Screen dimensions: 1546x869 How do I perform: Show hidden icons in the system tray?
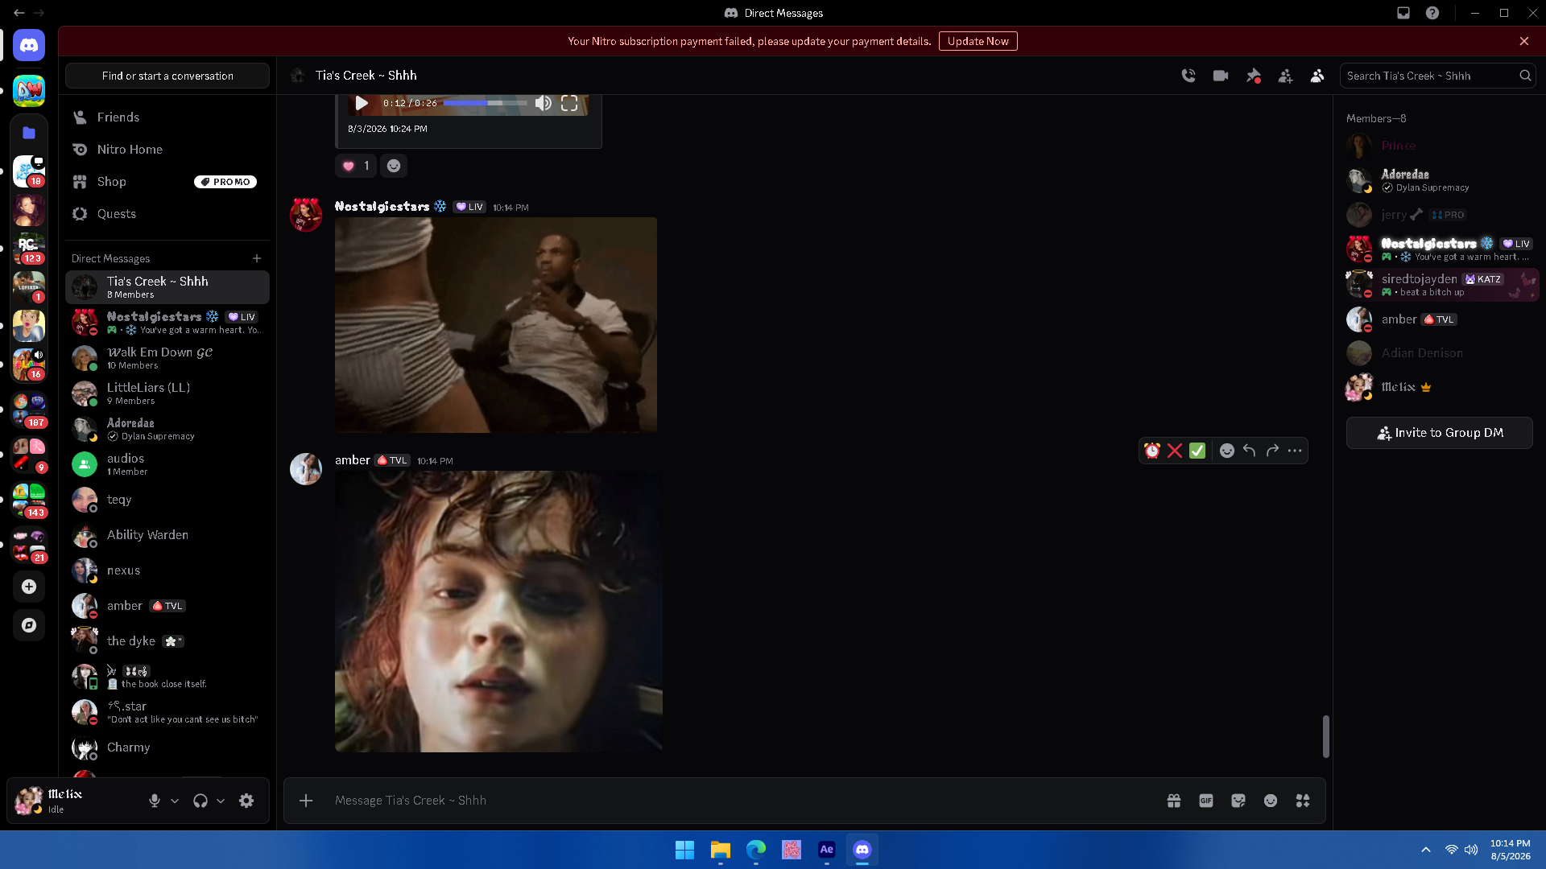click(x=1426, y=850)
